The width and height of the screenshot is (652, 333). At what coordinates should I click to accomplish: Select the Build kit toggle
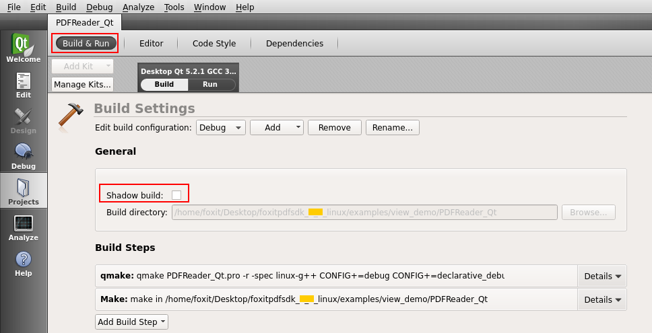[164, 85]
